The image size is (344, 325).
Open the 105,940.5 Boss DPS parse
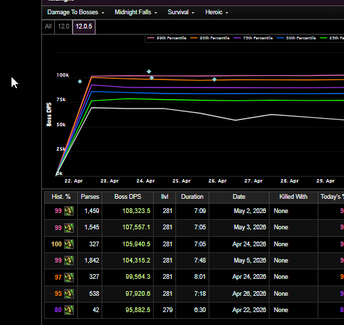coord(136,244)
